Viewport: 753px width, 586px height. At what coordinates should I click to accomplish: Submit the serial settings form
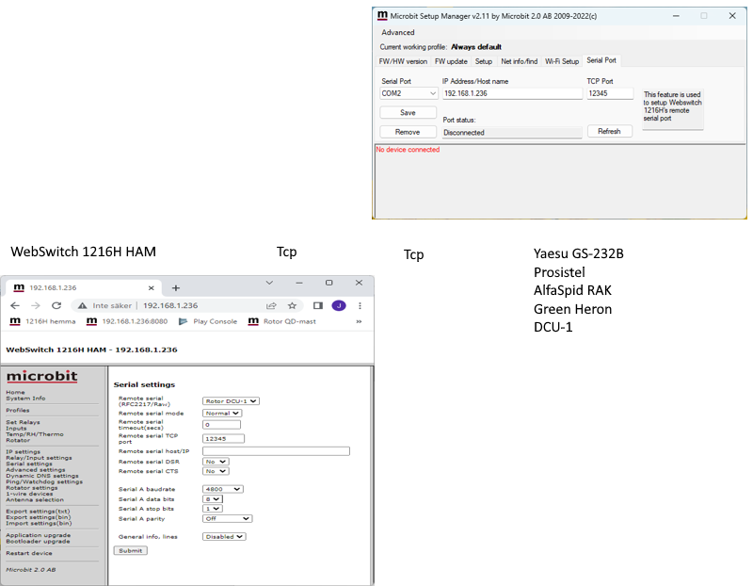tap(131, 550)
